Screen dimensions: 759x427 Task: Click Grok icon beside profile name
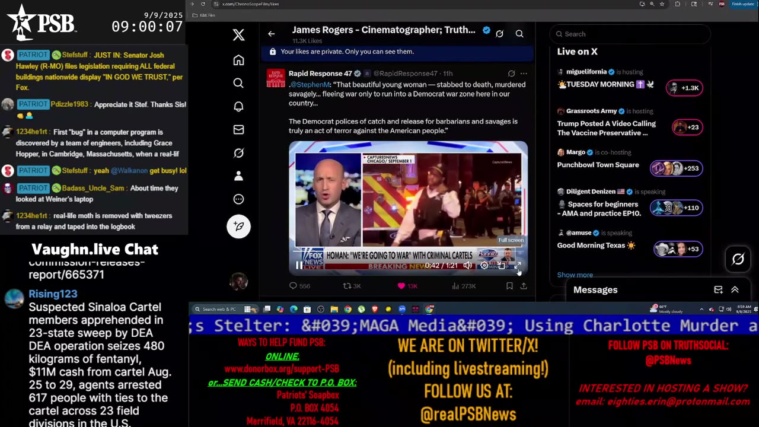pyautogui.click(x=499, y=34)
